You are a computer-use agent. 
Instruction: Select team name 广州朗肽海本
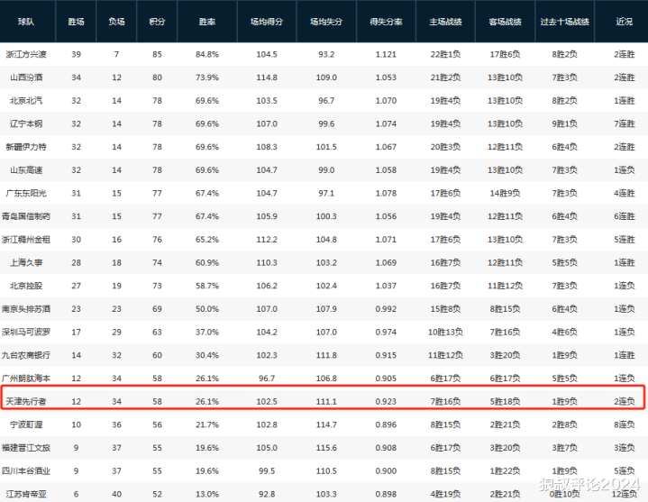(x=26, y=378)
